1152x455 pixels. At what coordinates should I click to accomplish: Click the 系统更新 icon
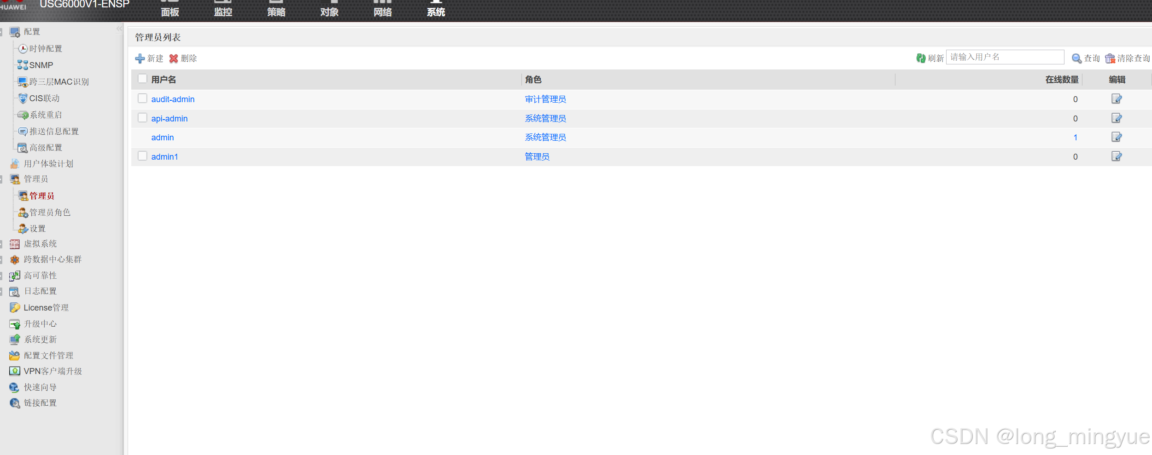point(15,340)
